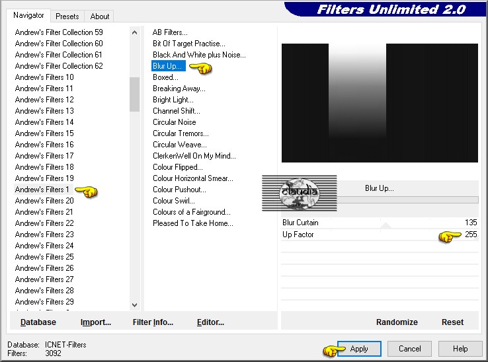Select Andrew's Filters 21 category
488x362 pixels.
(44, 212)
